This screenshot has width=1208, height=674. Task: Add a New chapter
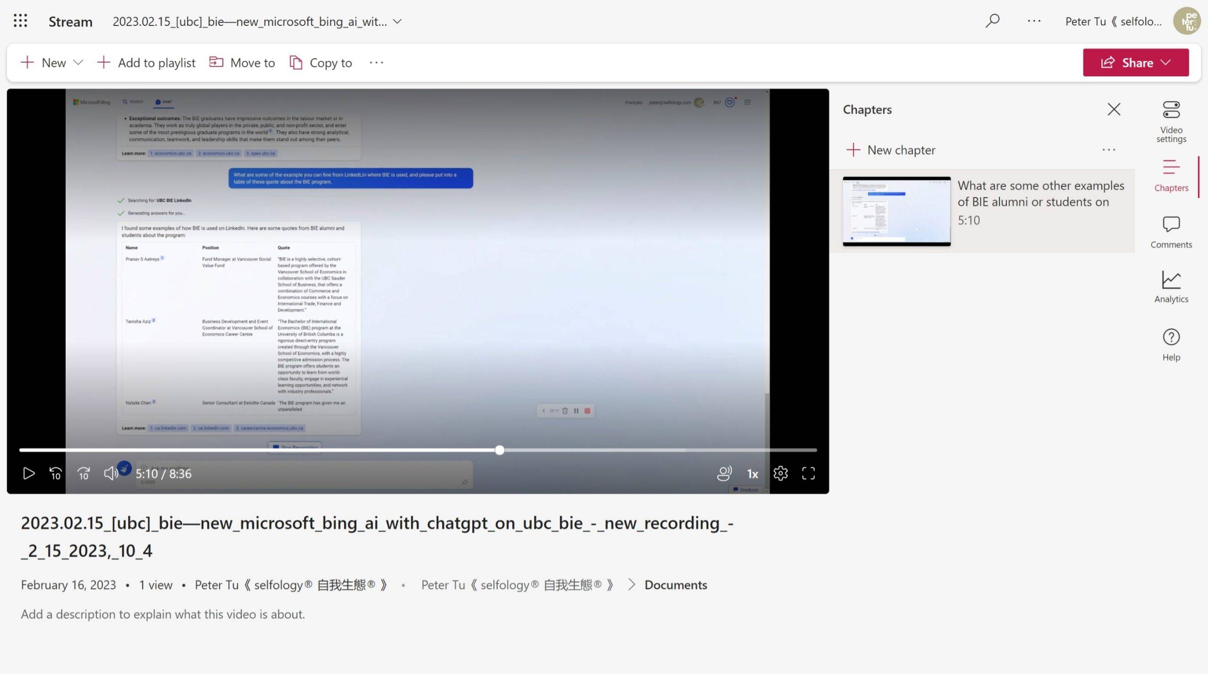pos(891,150)
